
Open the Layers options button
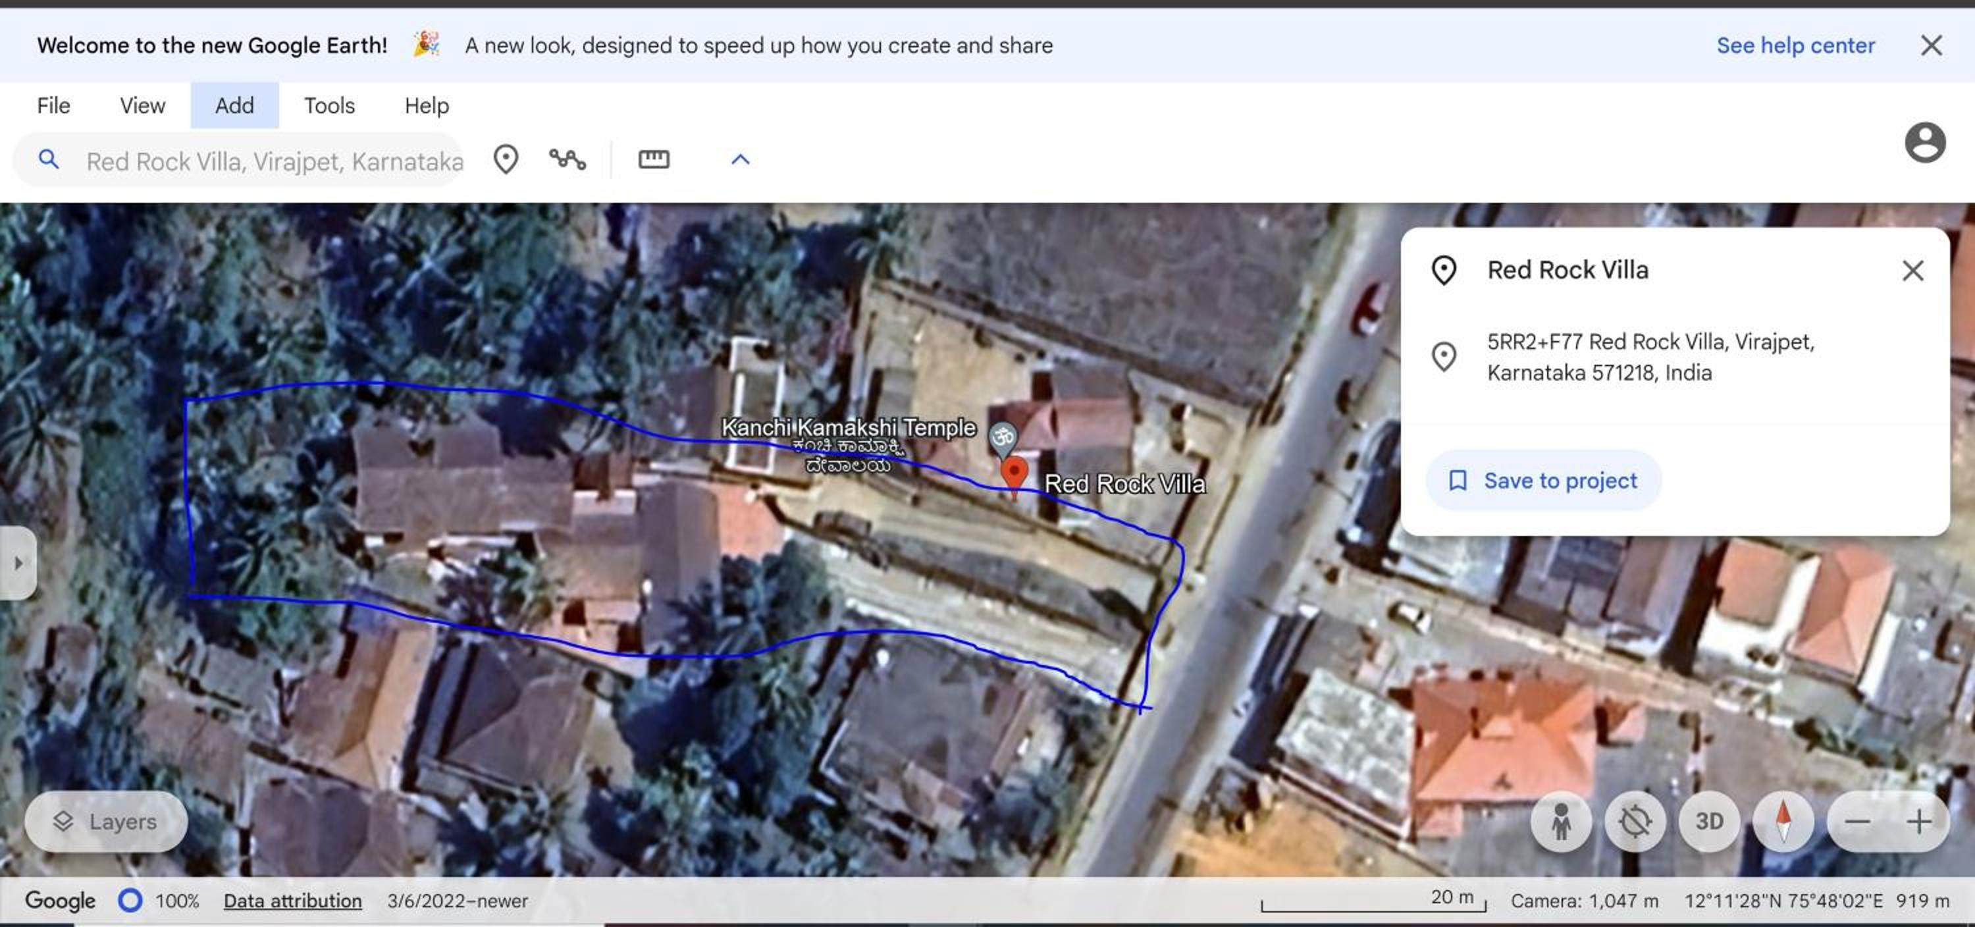[x=106, y=822]
